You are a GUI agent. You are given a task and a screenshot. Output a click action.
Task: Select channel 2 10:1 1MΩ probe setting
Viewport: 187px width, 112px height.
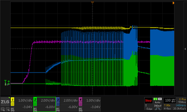coord(35,110)
